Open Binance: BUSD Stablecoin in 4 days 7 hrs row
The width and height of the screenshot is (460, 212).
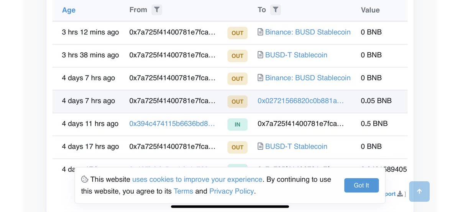[x=308, y=78]
